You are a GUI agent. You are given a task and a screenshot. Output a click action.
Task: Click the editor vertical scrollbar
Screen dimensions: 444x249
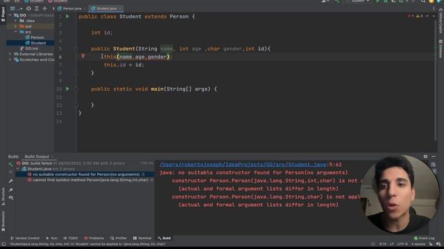436,80
